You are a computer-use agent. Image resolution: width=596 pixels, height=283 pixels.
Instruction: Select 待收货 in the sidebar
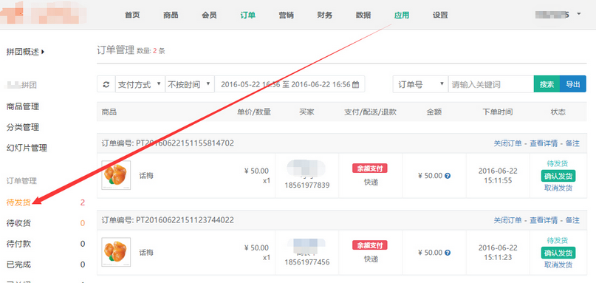pyautogui.click(x=19, y=223)
